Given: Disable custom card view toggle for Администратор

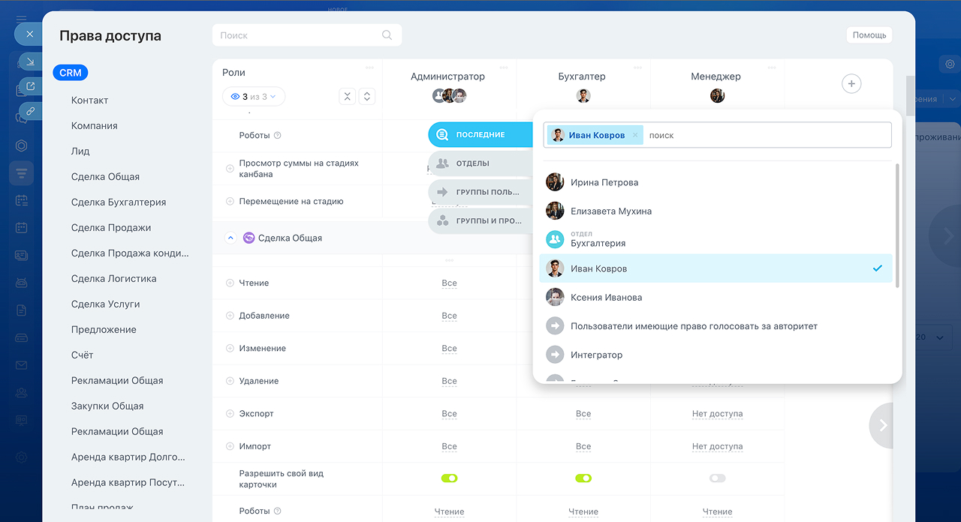Looking at the screenshot, I should pyautogui.click(x=449, y=478).
